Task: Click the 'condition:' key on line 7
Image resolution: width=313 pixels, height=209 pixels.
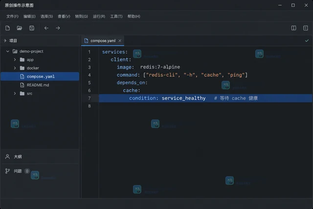Action: [x=143, y=98]
